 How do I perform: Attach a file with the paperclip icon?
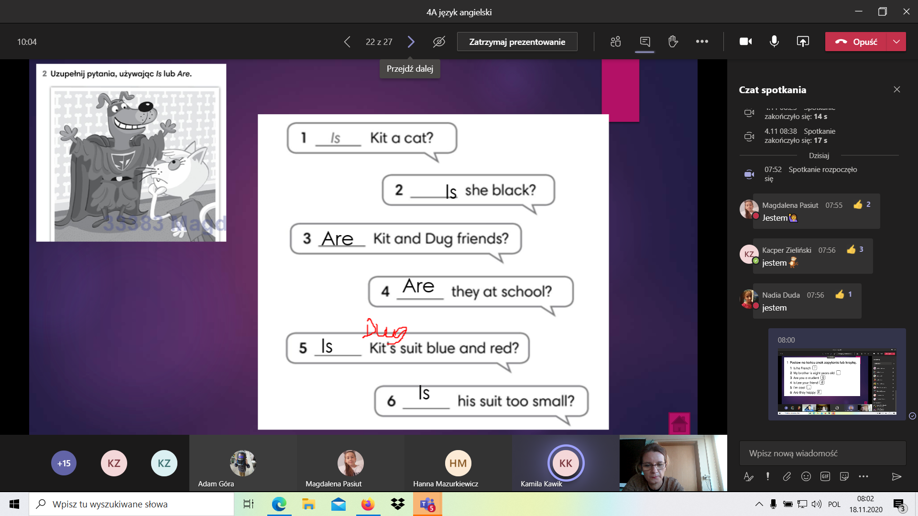click(x=787, y=476)
